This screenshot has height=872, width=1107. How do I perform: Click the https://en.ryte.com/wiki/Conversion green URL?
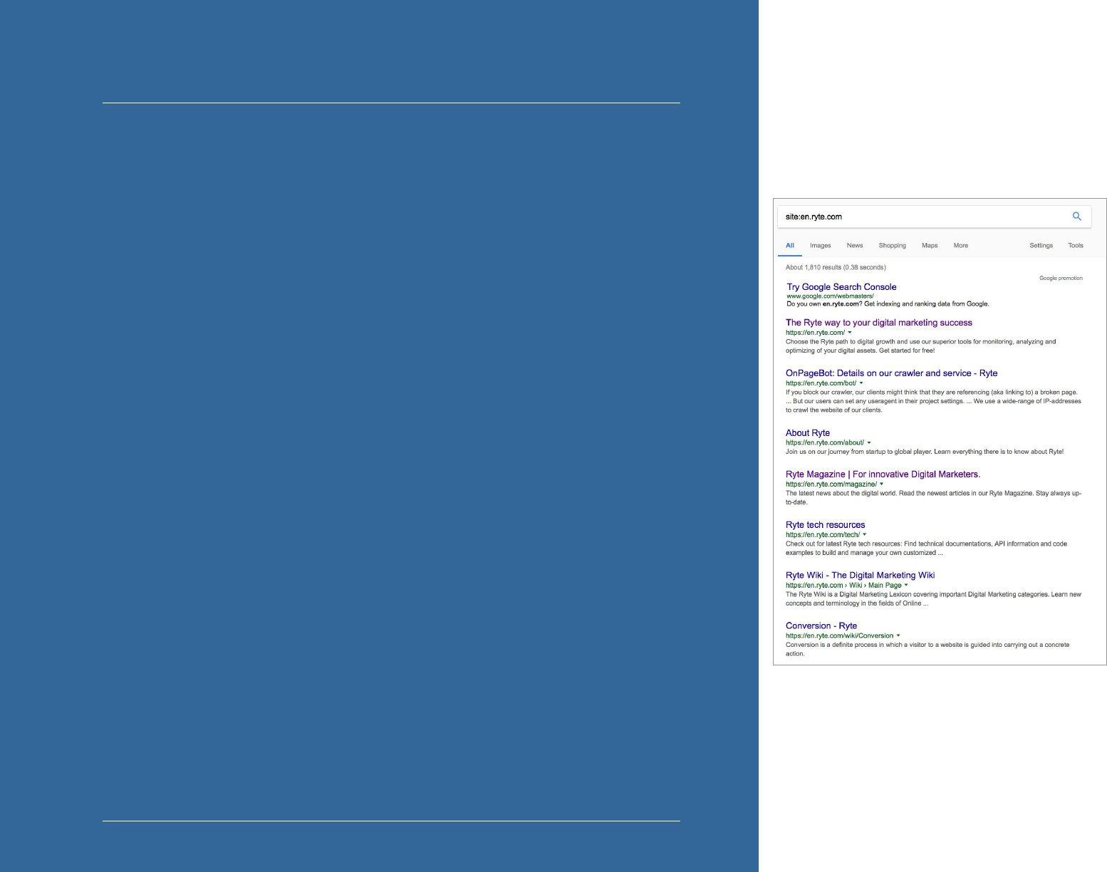point(839,636)
